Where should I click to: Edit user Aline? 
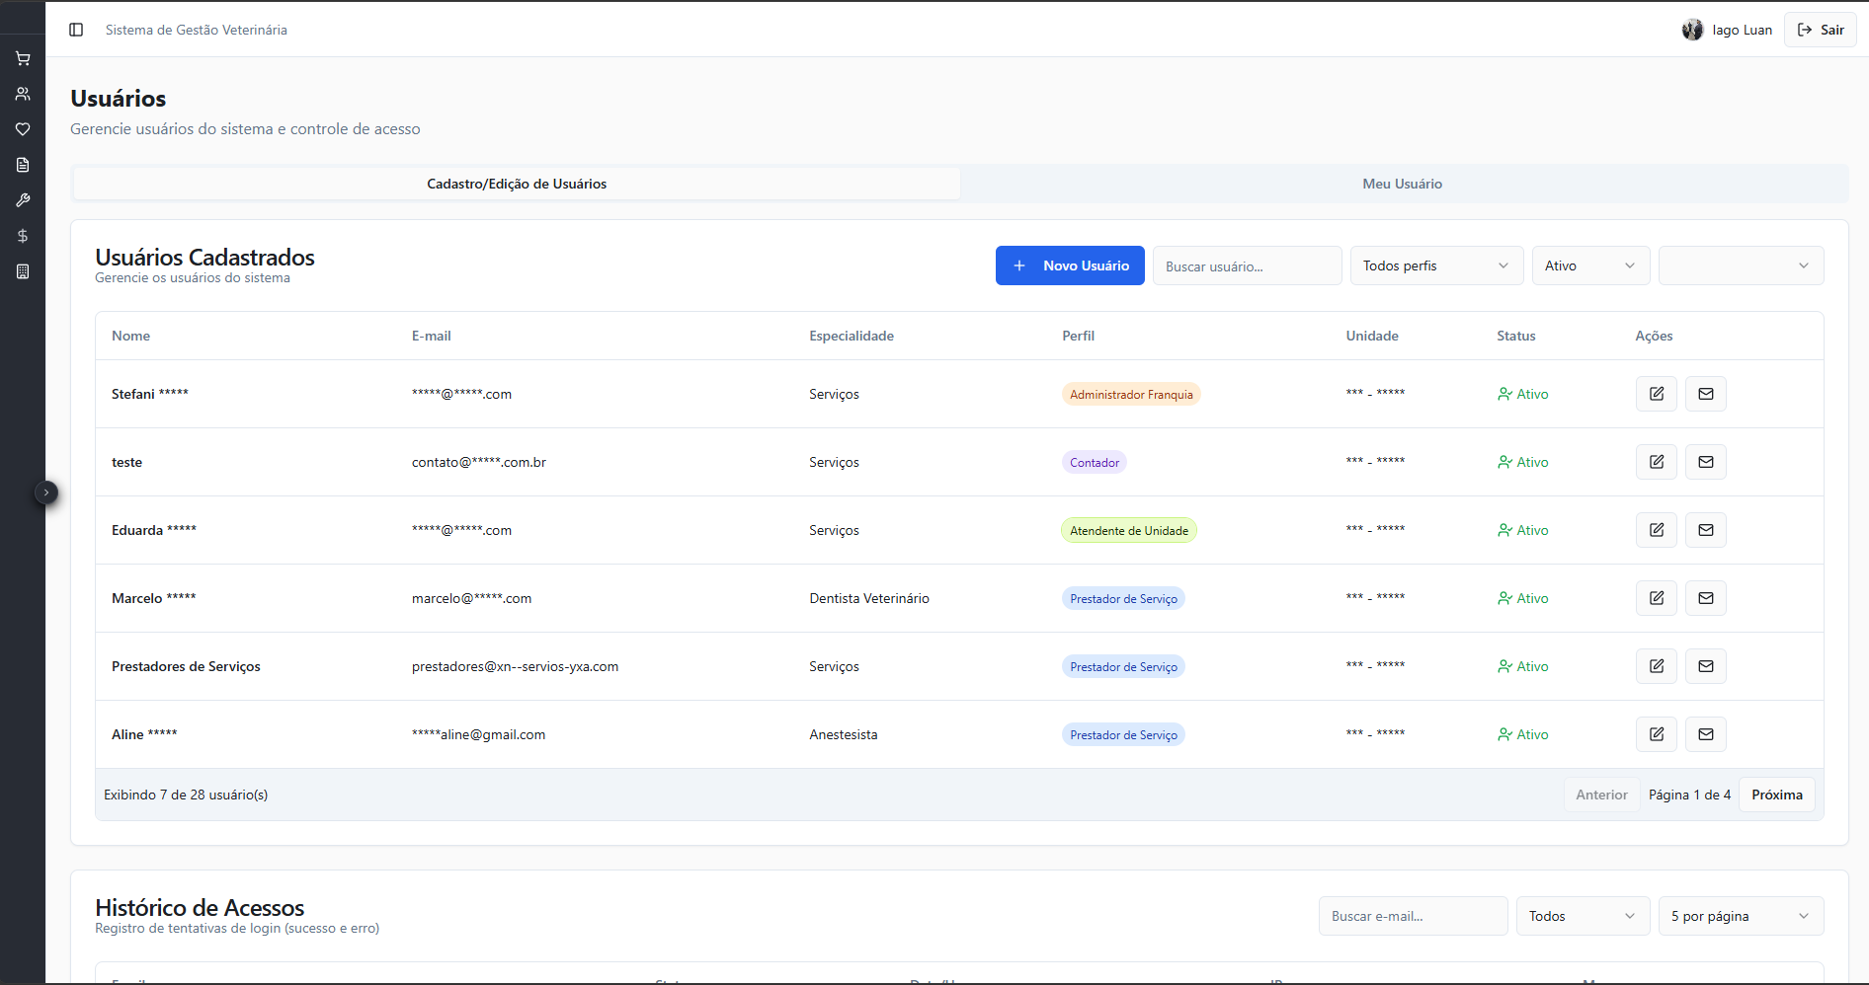pos(1657,734)
